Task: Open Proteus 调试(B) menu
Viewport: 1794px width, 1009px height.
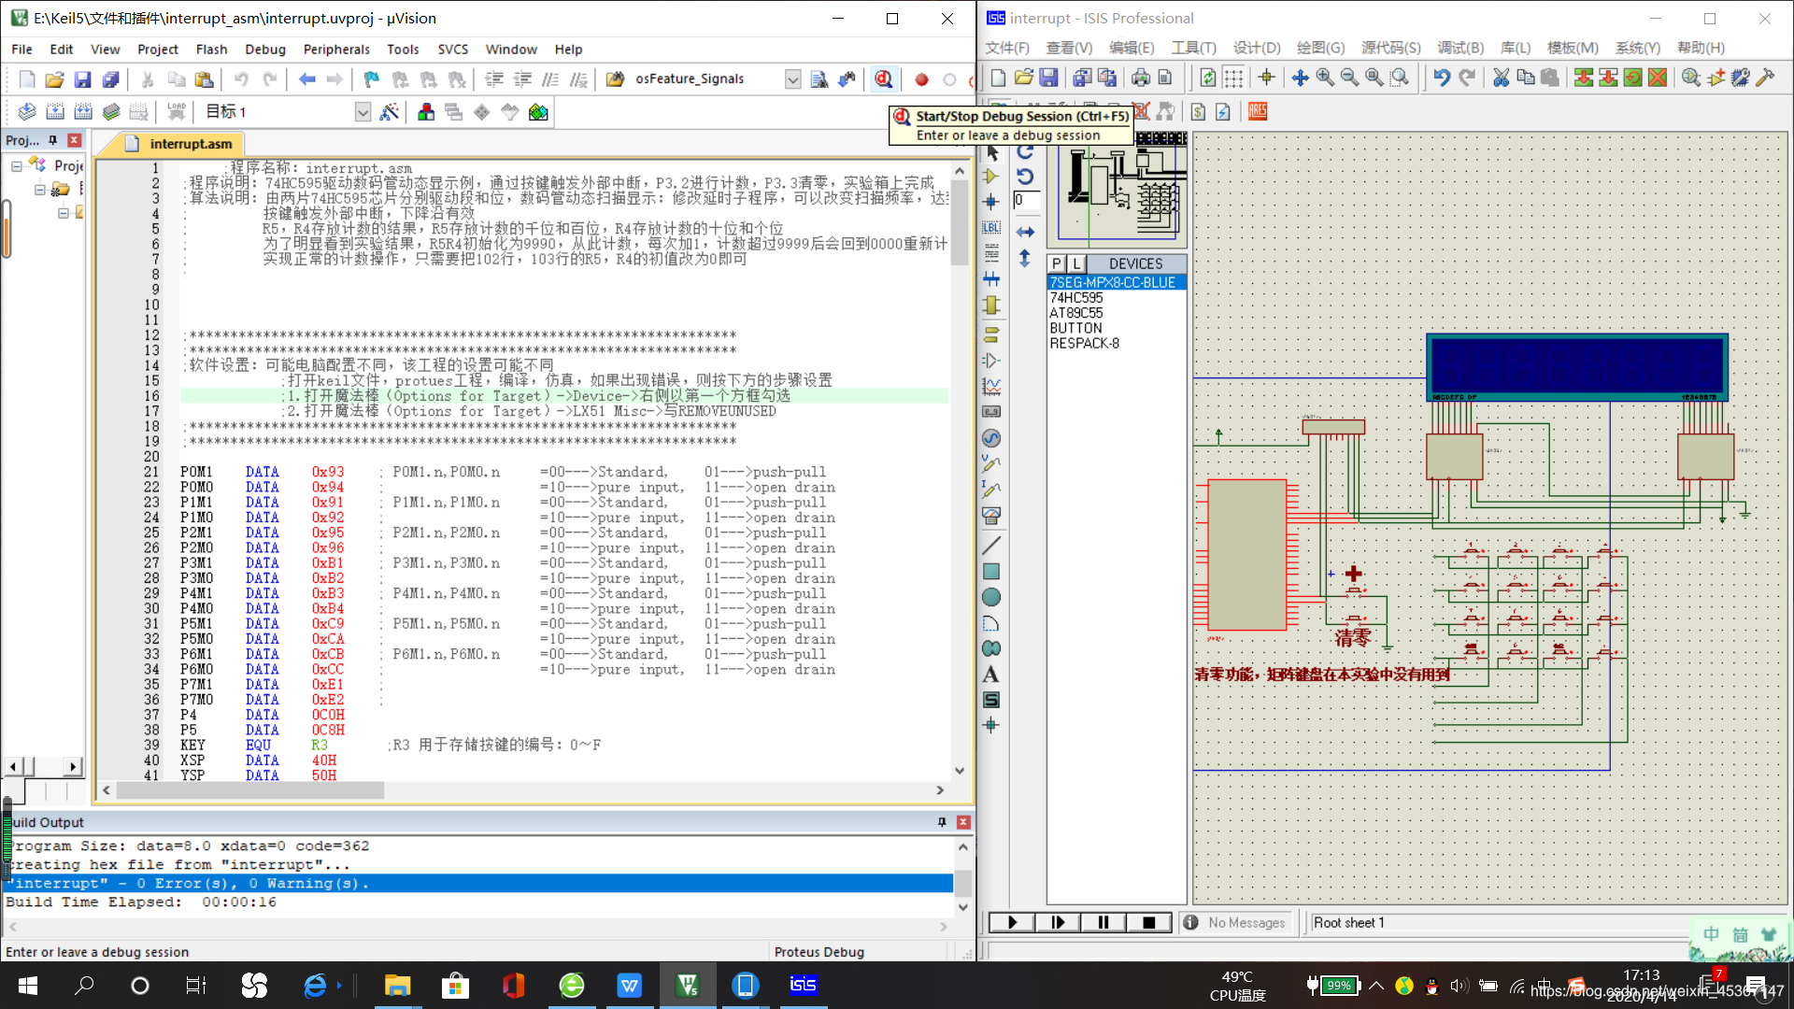Action: [1460, 48]
